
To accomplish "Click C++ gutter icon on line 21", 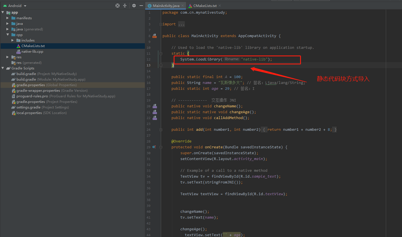I will 155,112.
